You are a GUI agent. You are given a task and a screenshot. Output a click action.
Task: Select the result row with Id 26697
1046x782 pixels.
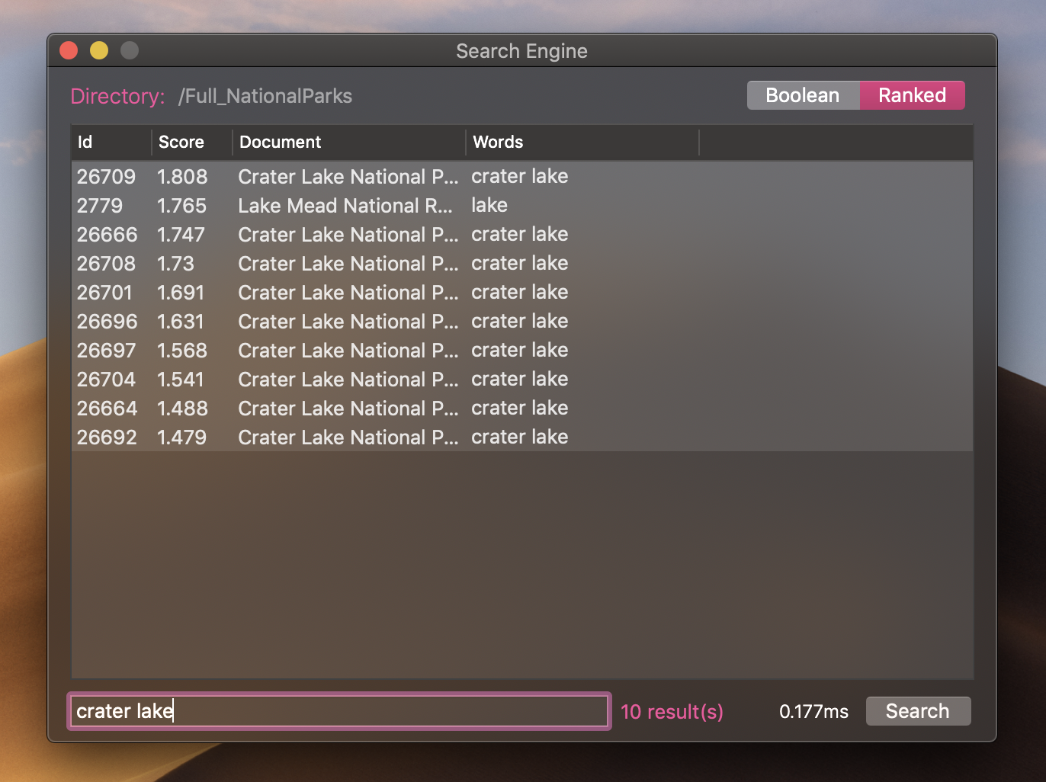click(522, 351)
